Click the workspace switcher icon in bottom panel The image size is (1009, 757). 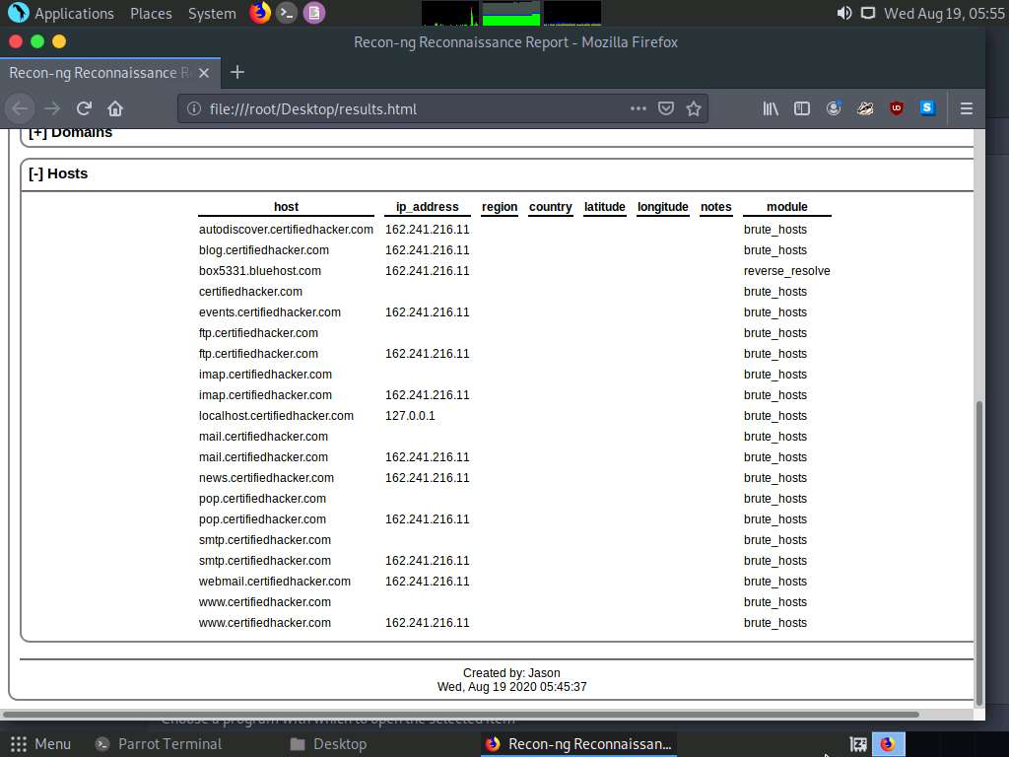click(x=858, y=744)
